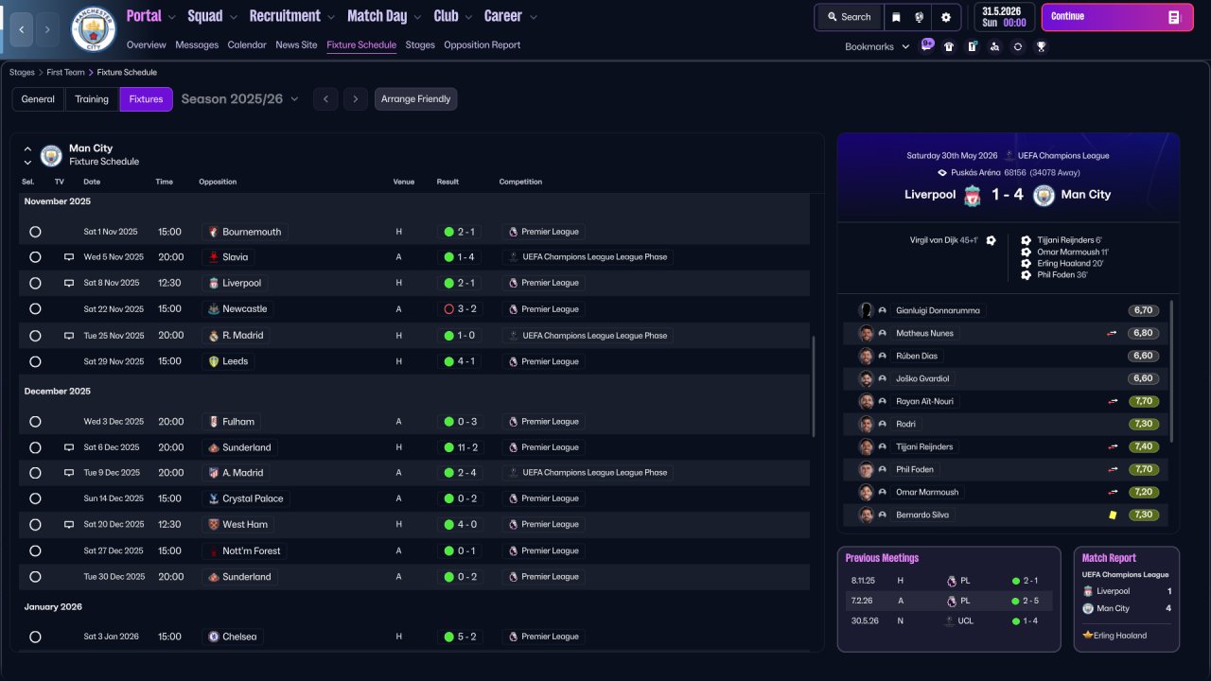Select the Leeds fixture radio button
This screenshot has width=1211, height=681.
35,361
